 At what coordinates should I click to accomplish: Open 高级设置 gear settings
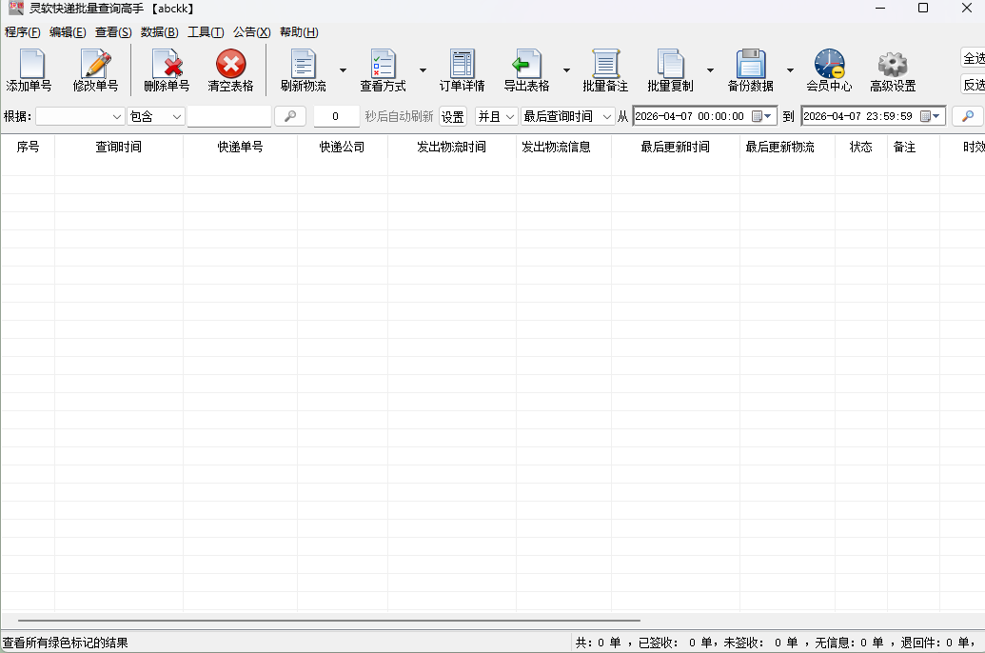click(892, 65)
